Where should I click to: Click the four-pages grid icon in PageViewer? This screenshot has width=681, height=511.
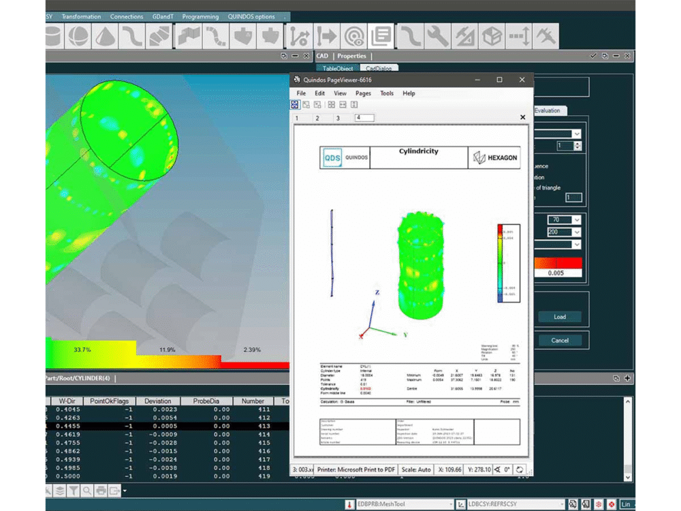click(x=332, y=104)
